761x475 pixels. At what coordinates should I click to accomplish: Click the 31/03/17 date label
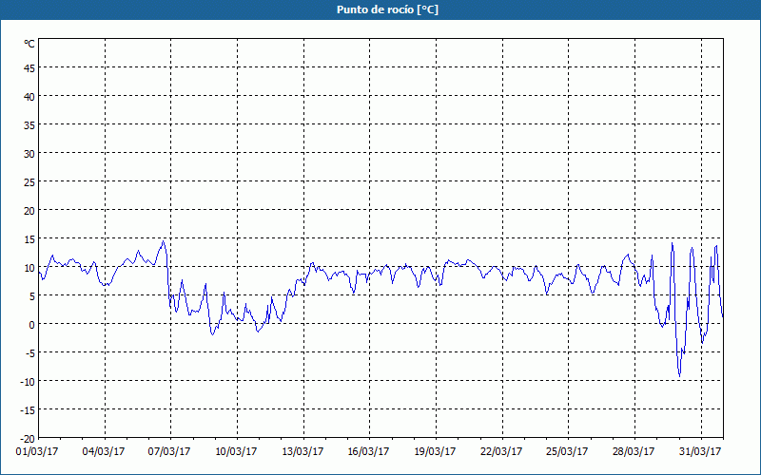(700, 452)
